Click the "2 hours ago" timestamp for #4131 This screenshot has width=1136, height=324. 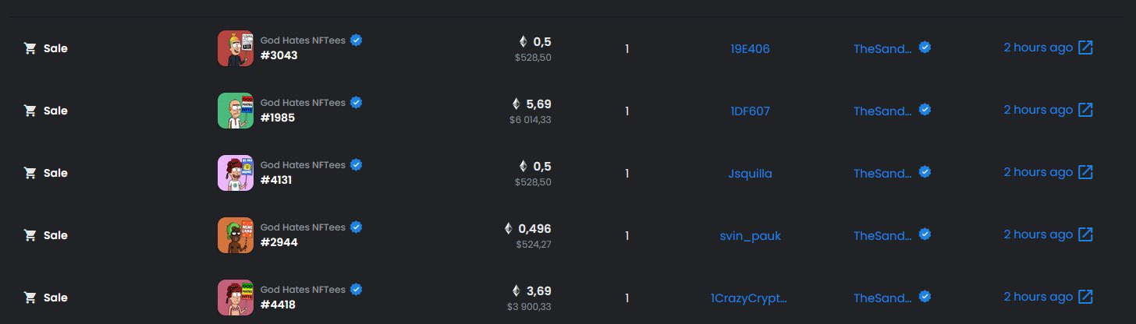1038,172
